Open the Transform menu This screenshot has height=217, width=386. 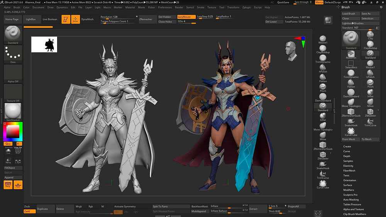[x=233, y=7]
